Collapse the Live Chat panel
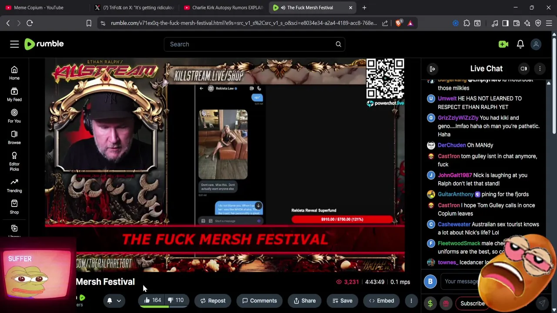Screen dimensions: 557x313 (432, 69)
